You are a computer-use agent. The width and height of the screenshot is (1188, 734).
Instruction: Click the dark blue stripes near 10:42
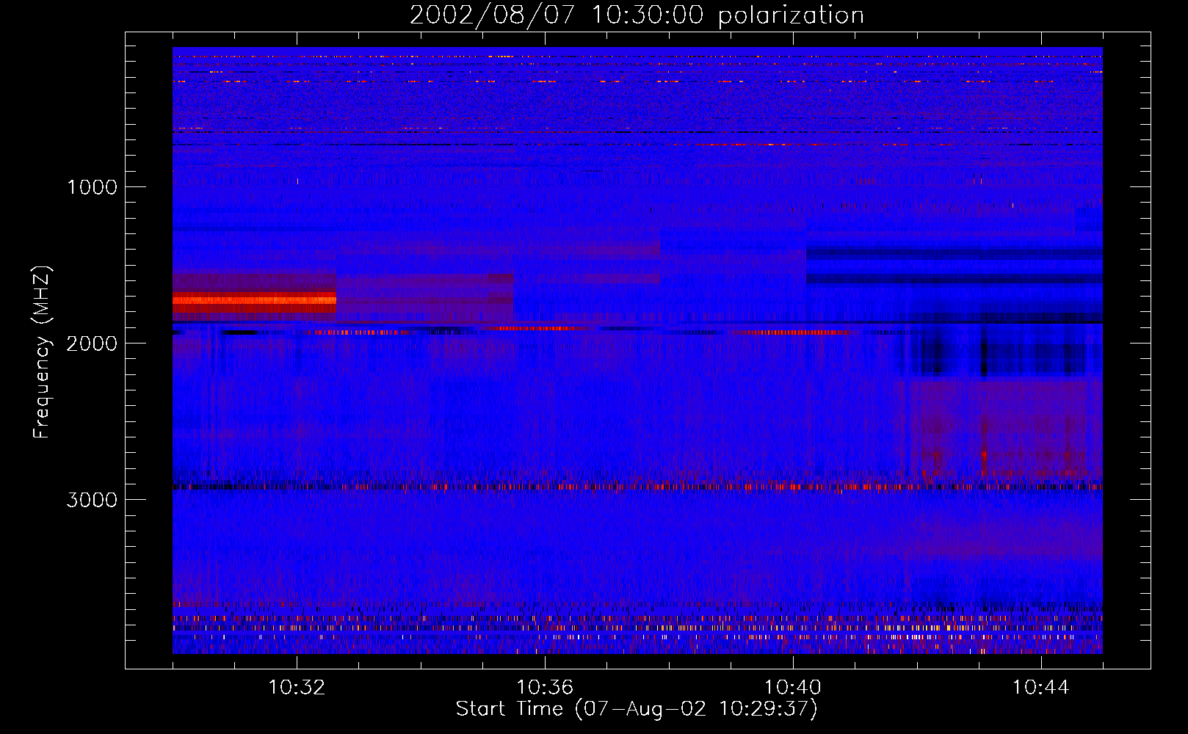click(954, 265)
